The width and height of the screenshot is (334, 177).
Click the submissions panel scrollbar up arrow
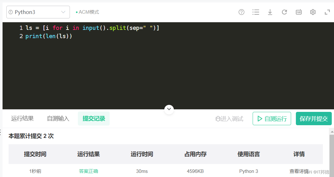(x=332, y=132)
